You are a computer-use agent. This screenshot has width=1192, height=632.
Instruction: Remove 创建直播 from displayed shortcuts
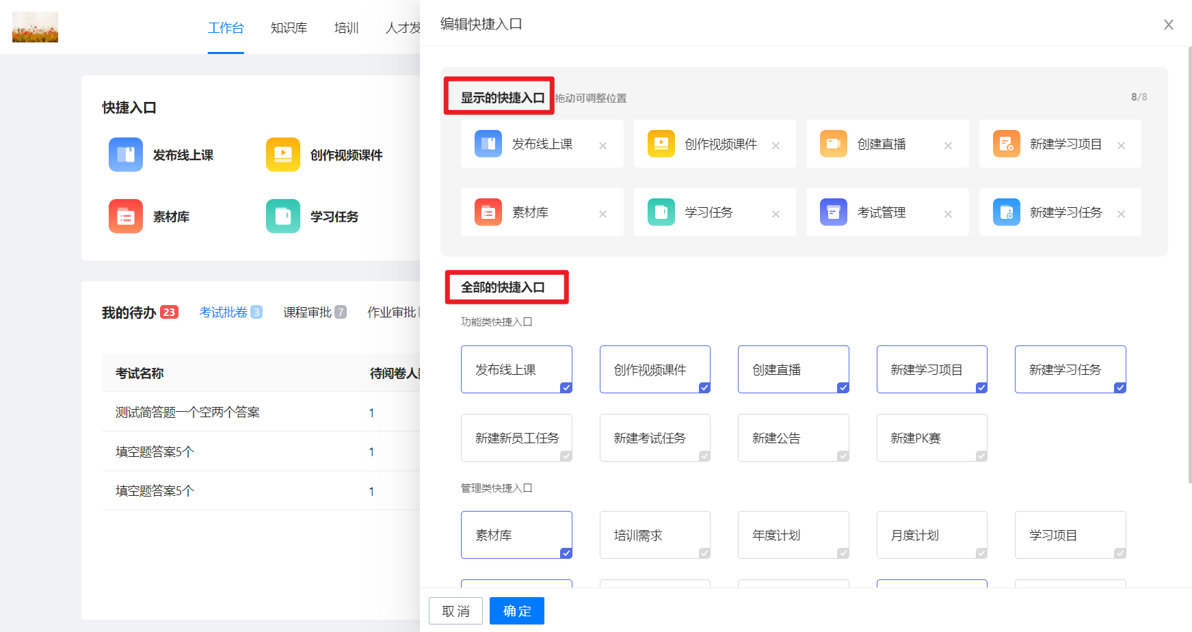pos(948,146)
